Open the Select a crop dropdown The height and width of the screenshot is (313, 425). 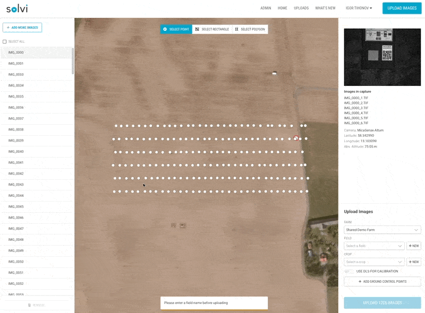point(374,262)
